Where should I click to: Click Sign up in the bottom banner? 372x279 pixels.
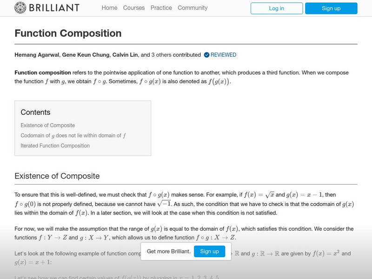(209, 251)
